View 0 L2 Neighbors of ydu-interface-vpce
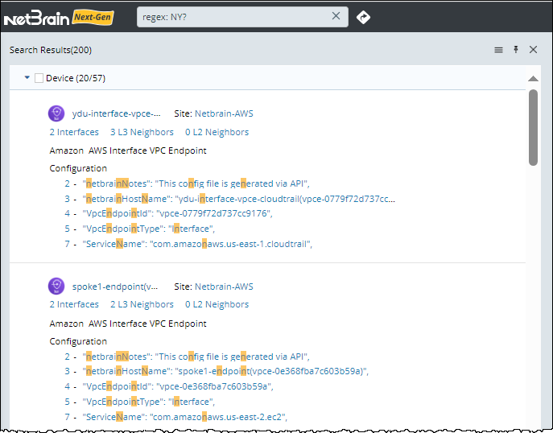 click(x=217, y=132)
